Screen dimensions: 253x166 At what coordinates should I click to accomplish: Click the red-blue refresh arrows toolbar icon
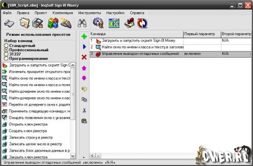pyautogui.click(x=142, y=23)
